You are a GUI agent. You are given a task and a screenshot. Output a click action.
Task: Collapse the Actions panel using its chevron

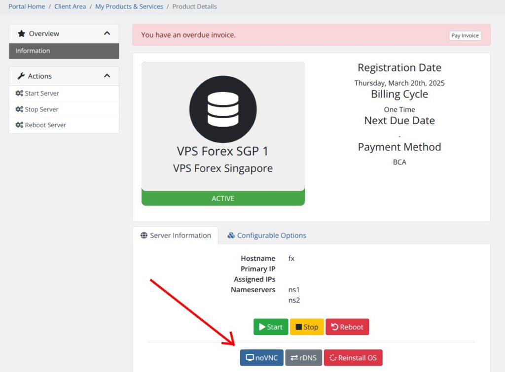pyautogui.click(x=107, y=76)
